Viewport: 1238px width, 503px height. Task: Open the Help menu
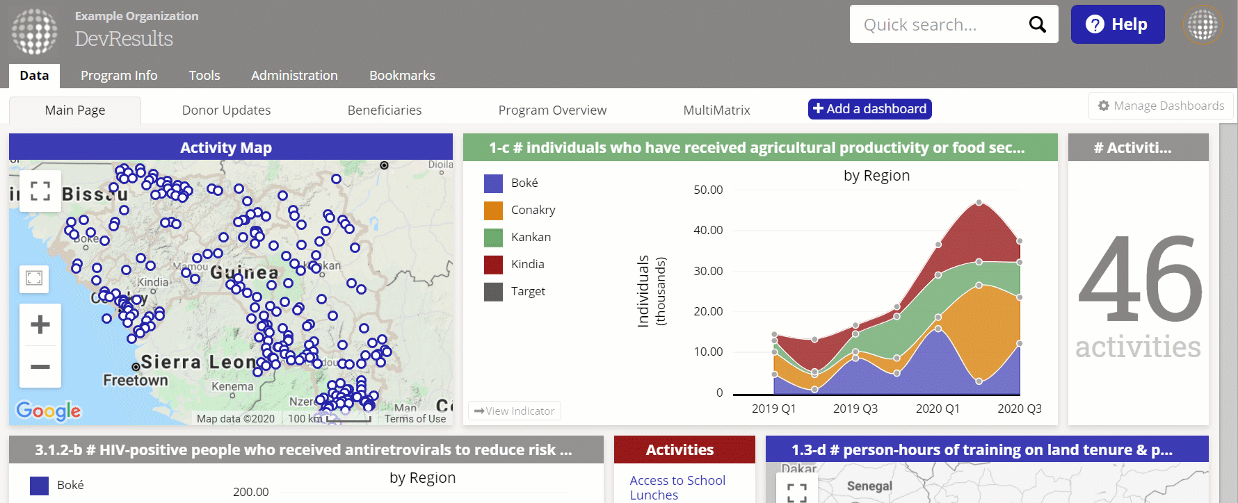tap(1118, 24)
